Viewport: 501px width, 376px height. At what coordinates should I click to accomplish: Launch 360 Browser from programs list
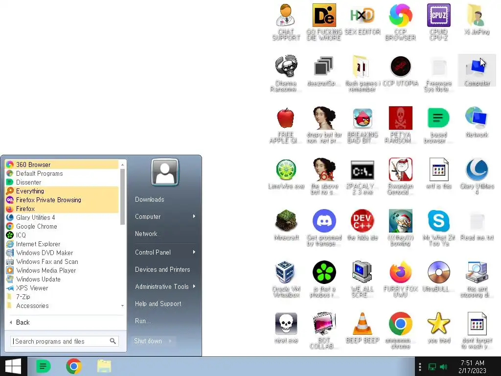click(62, 164)
